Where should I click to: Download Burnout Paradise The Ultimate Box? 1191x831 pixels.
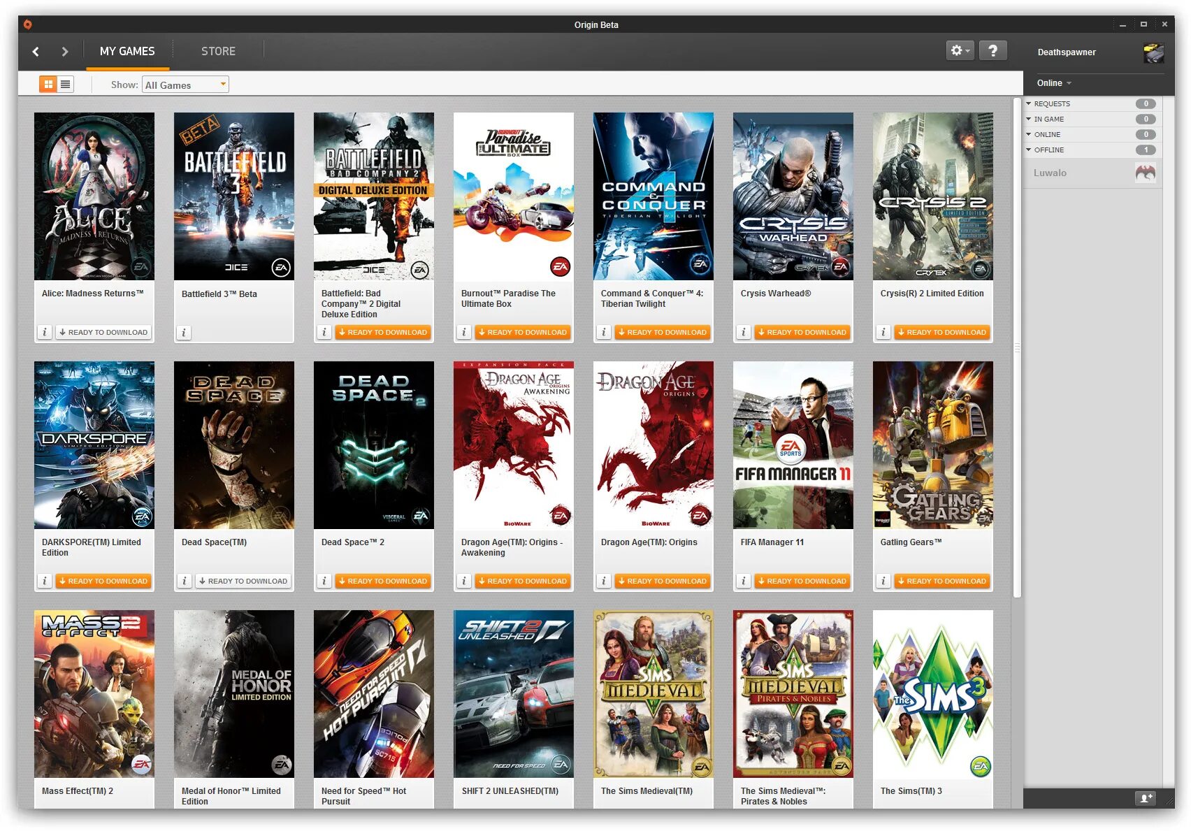[523, 333]
